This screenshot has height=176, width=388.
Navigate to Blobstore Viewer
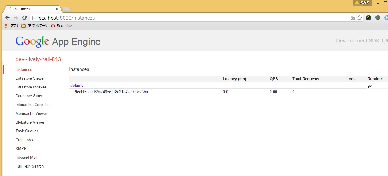pyautogui.click(x=30, y=122)
